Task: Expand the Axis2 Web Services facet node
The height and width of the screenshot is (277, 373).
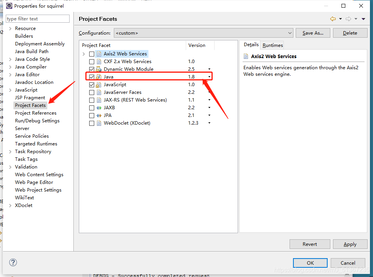Action: tap(84, 54)
